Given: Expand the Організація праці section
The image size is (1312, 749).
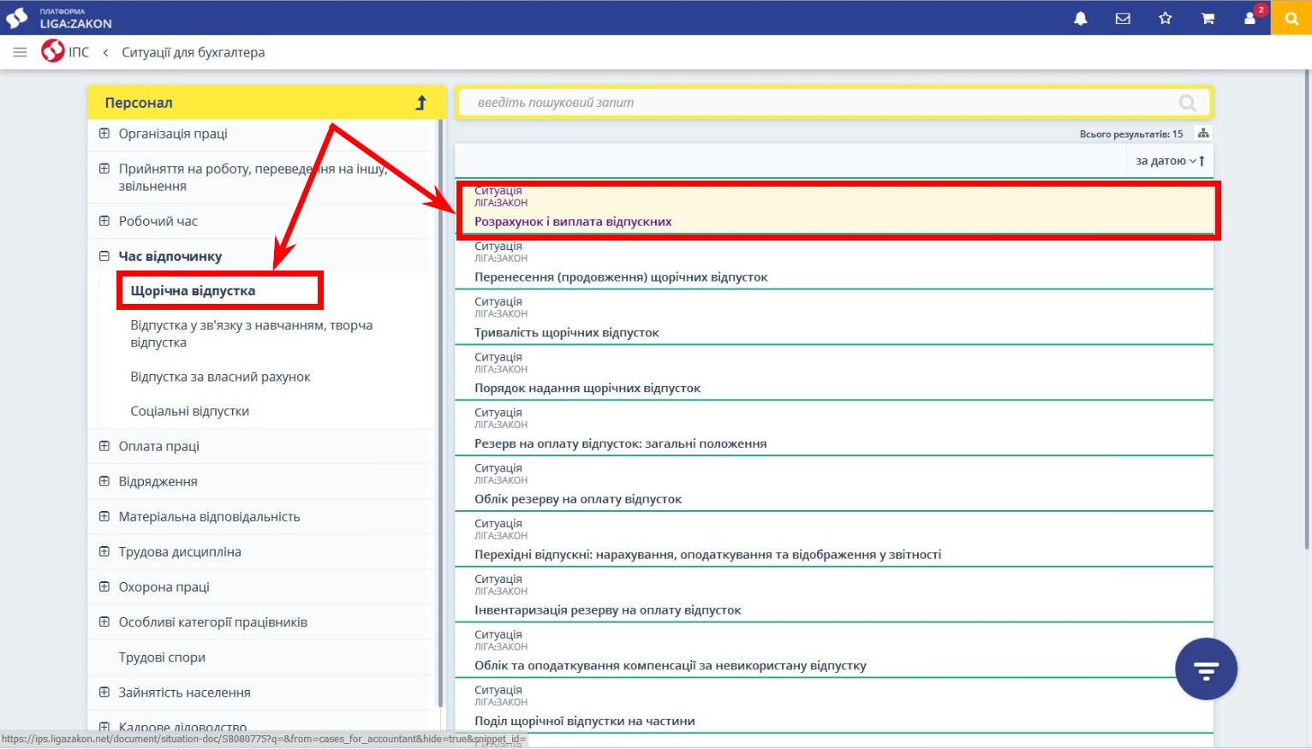Looking at the screenshot, I should pyautogui.click(x=104, y=134).
